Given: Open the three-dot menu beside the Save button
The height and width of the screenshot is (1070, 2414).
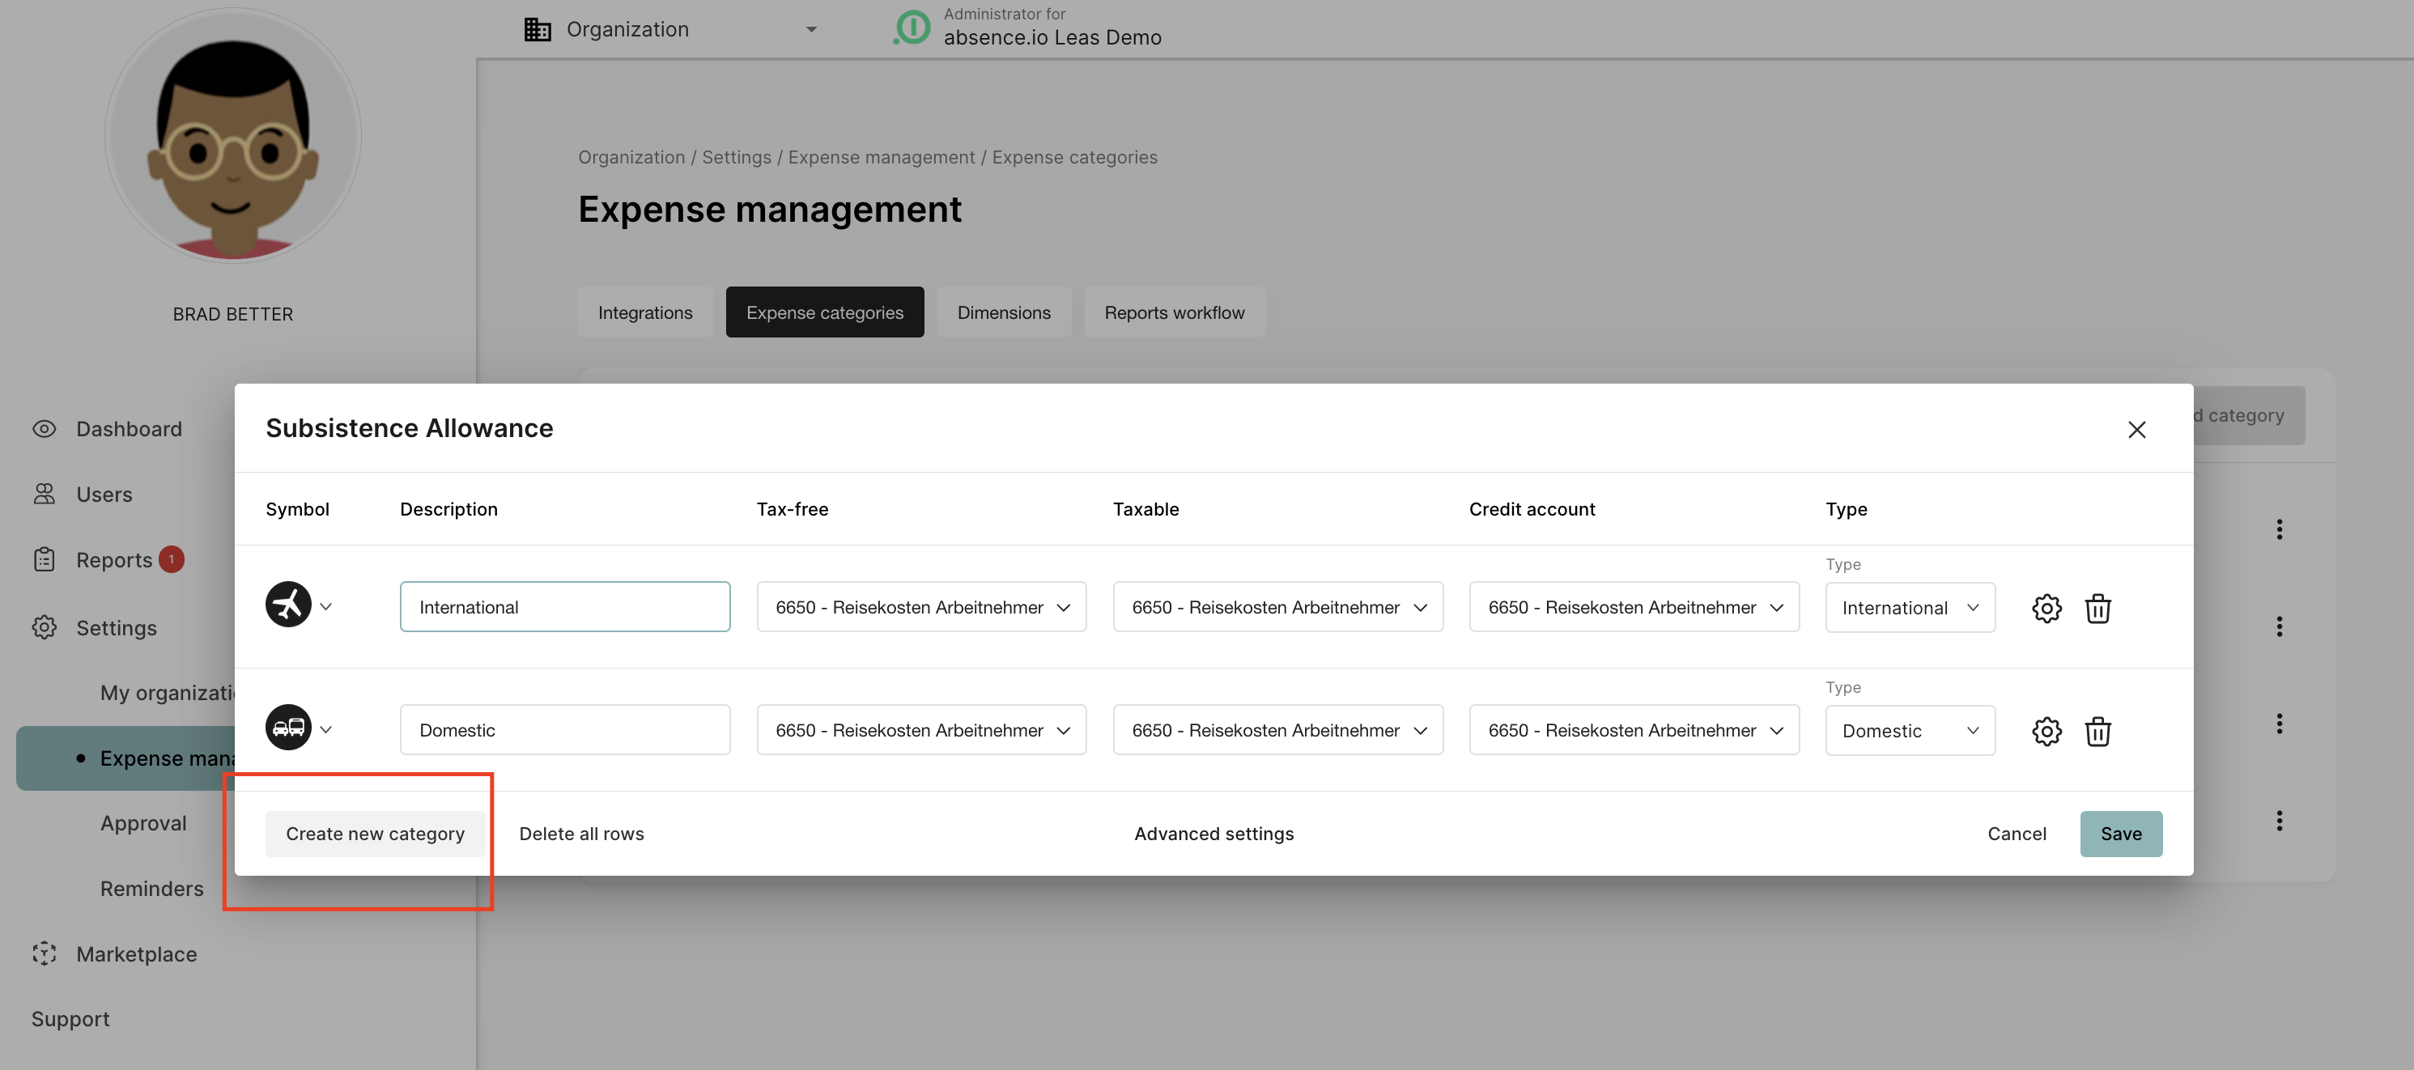Looking at the screenshot, I should 2280,820.
